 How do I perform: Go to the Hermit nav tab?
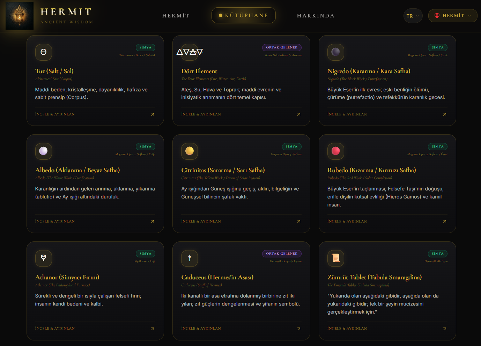[176, 16]
